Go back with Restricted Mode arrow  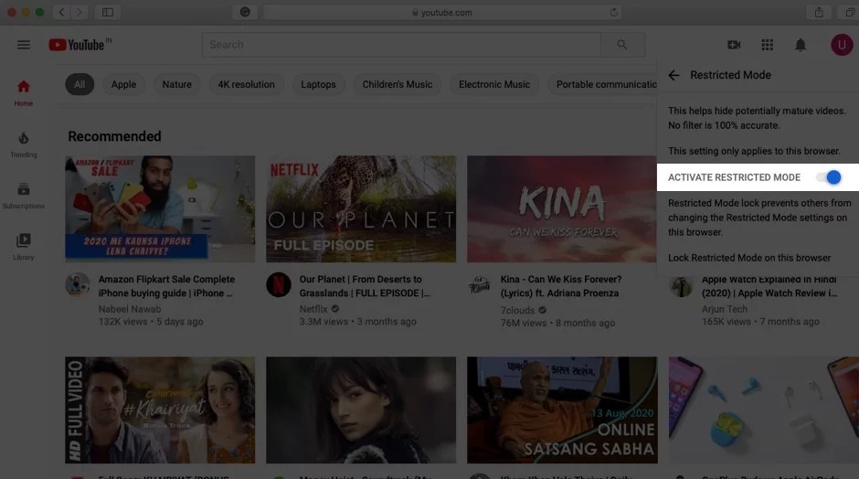coord(674,75)
